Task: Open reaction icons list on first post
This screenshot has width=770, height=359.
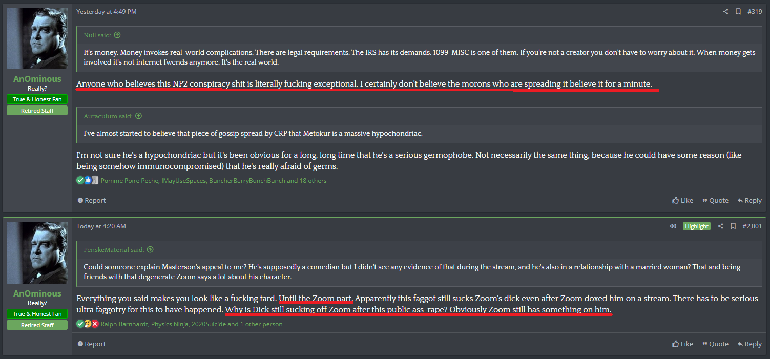Action: pyautogui.click(x=87, y=180)
